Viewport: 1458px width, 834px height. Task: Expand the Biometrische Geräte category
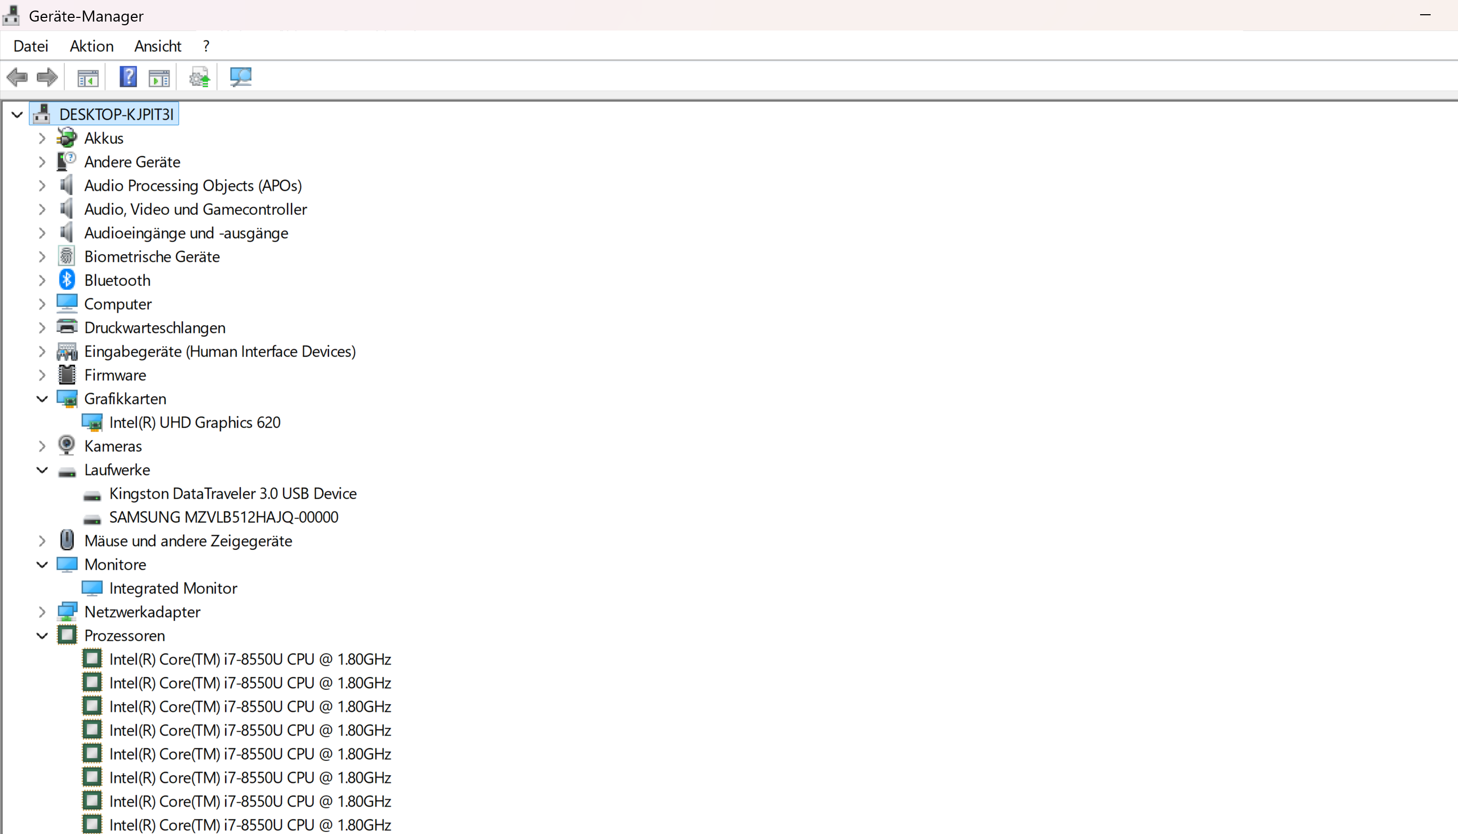tap(42, 257)
